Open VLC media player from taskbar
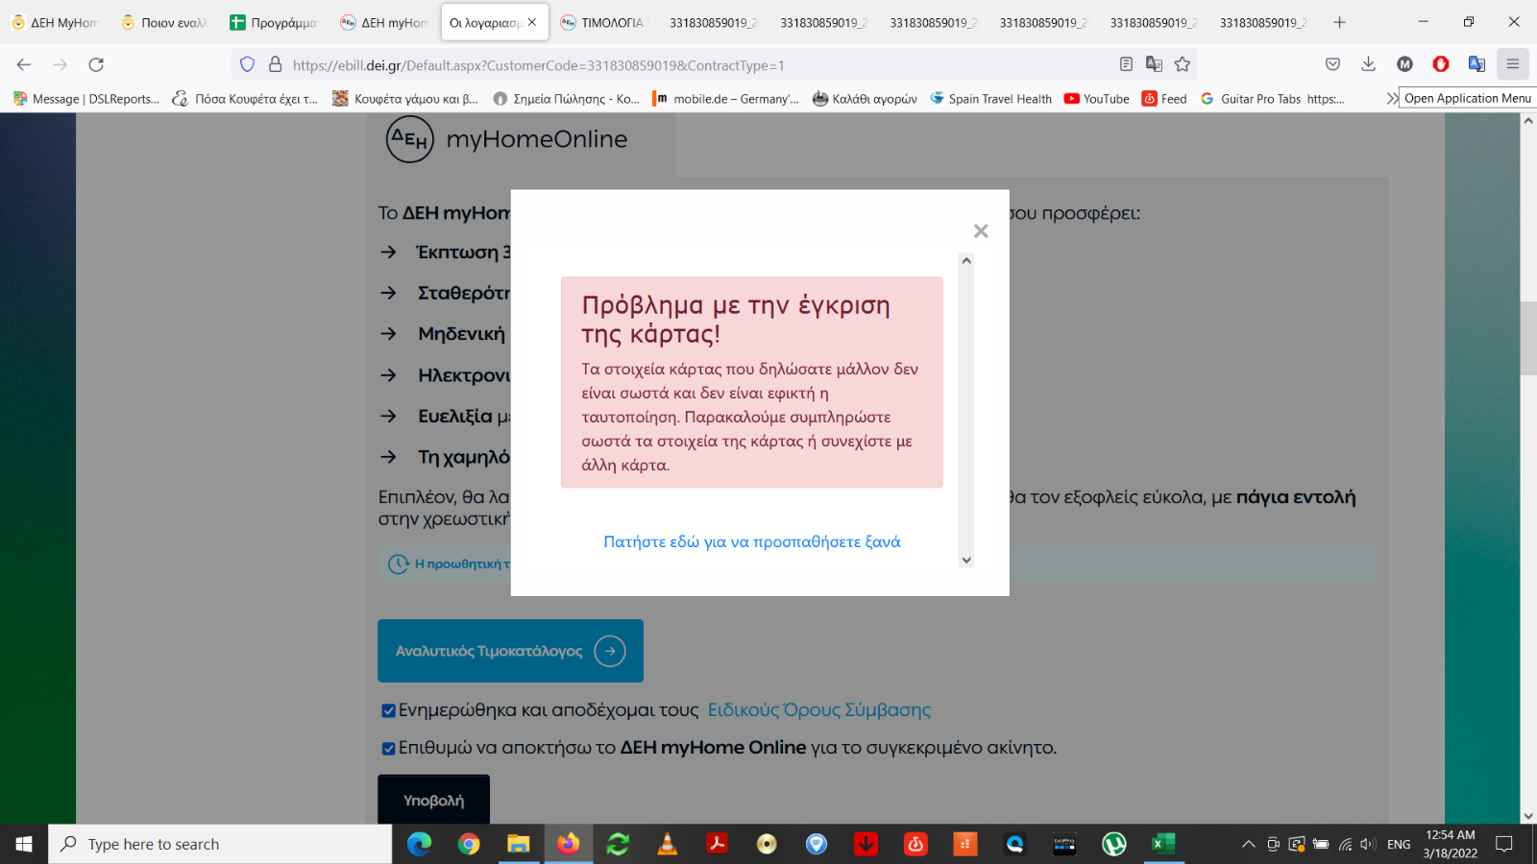Viewport: 1537px width, 864px height. (x=668, y=844)
